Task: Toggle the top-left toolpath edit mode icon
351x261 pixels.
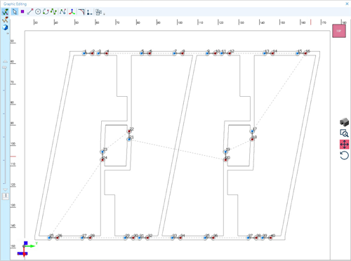Action: click(x=5, y=12)
